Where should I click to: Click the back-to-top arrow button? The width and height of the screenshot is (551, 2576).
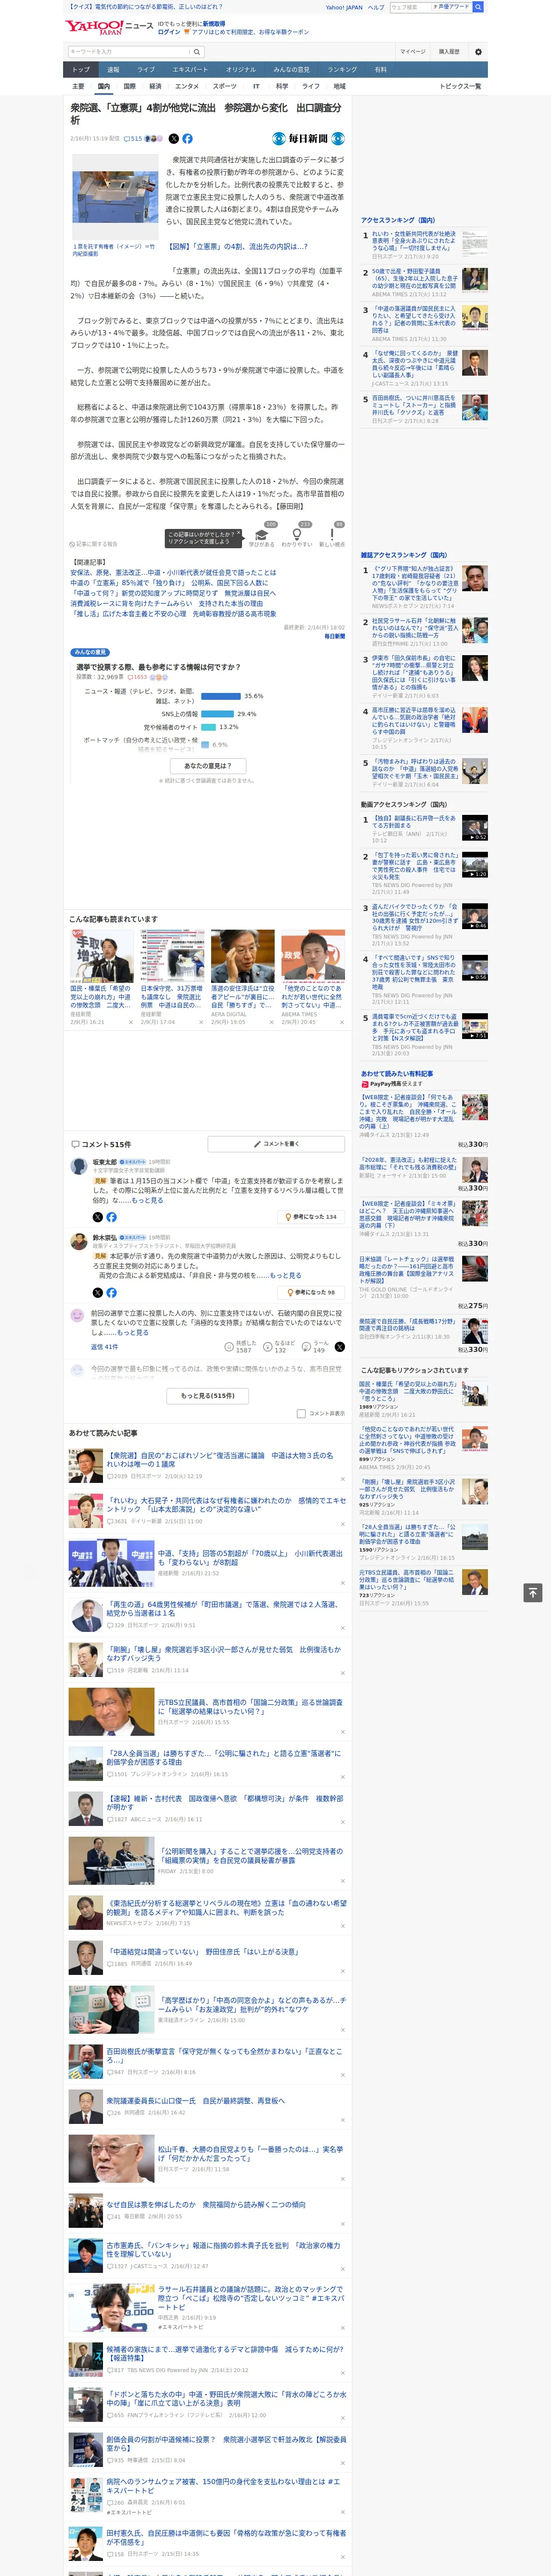[533, 1593]
